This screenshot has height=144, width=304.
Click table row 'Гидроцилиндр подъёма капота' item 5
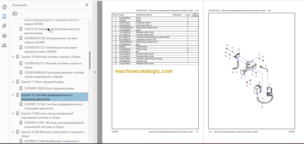point(155,28)
